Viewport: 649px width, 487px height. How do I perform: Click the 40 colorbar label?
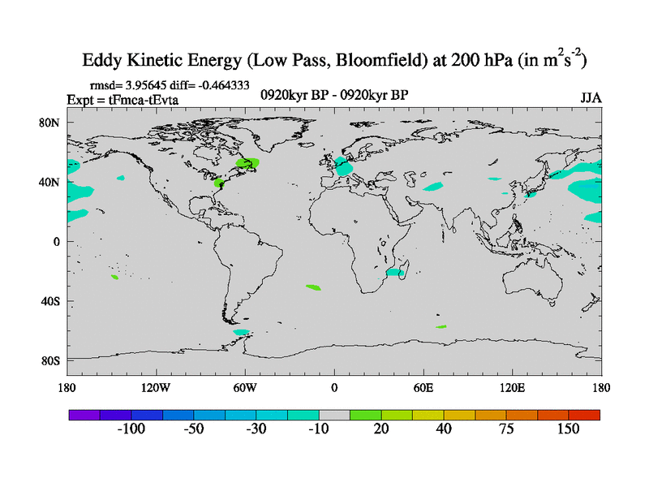[x=443, y=429]
